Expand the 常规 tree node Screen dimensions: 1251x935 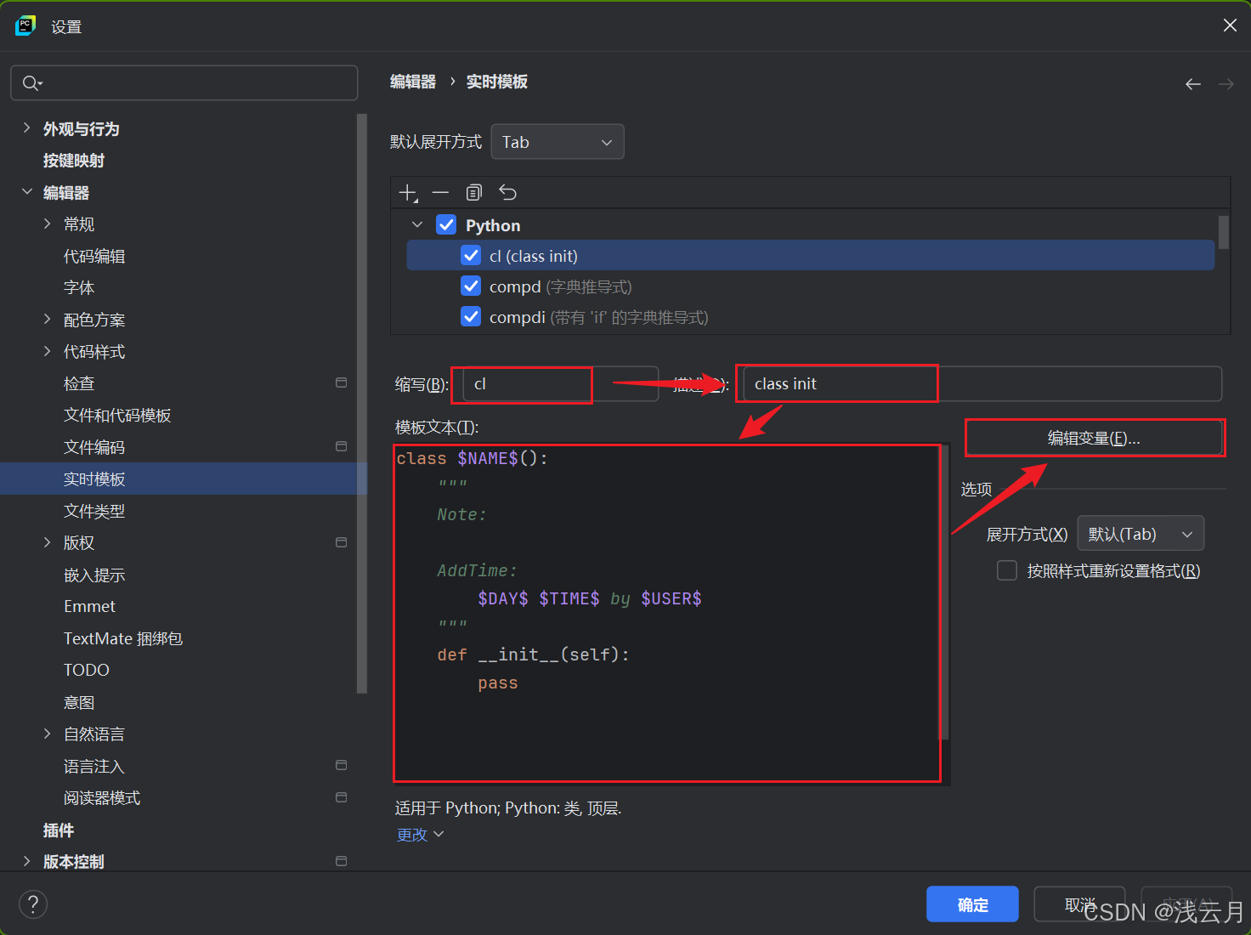[x=48, y=224]
